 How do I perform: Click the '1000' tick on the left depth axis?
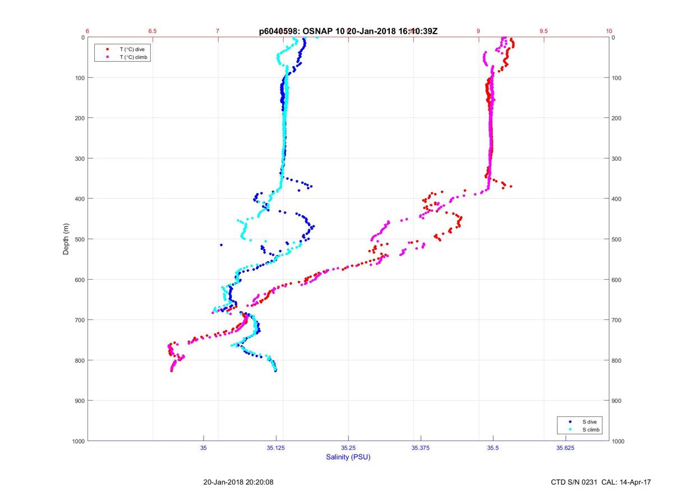pos(77,441)
